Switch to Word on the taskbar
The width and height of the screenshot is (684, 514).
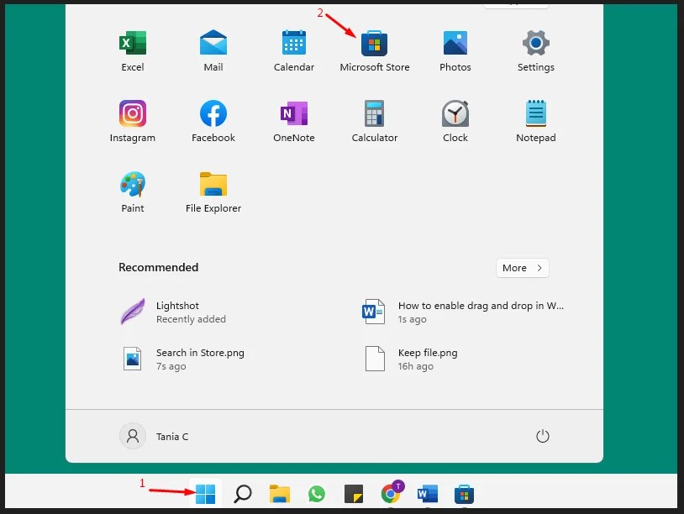click(428, 494)
